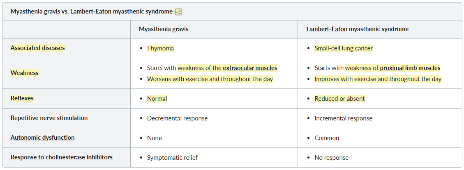Open the Thymoma link
This screenshot has height=170, width=464.
click(x=160, y=48)
